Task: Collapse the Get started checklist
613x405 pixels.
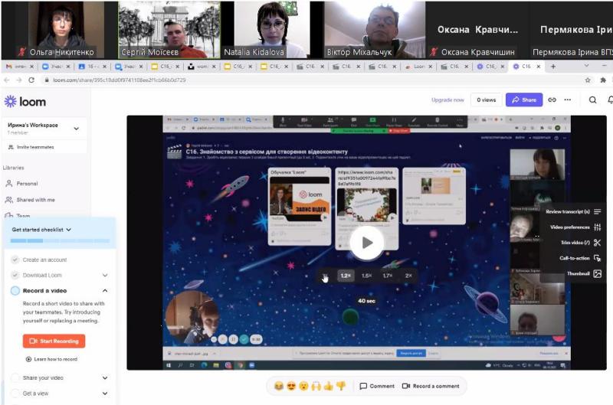Action: point(69,229)
